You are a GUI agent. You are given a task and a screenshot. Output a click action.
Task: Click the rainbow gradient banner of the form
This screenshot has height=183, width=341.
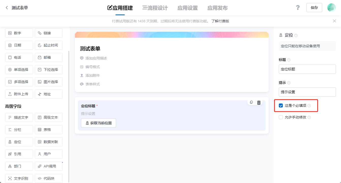point(172,33)
